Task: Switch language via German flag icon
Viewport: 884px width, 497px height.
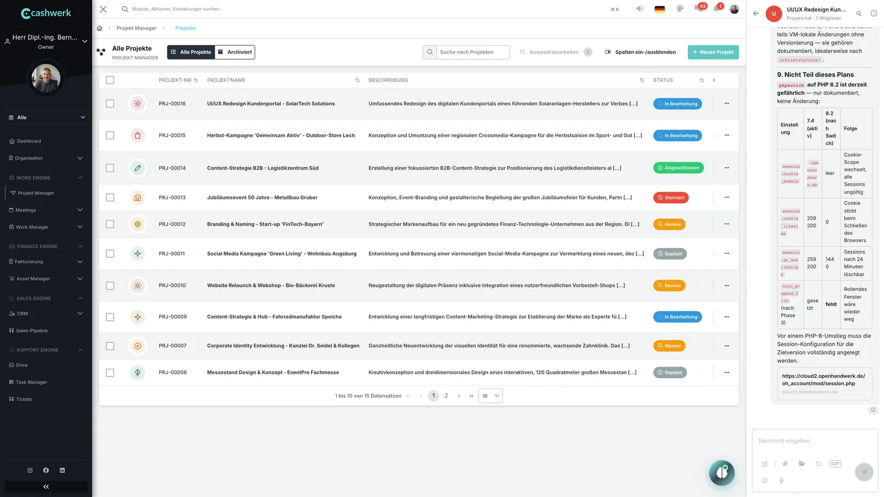Action: pyautogui.click(x=660, y=9)
